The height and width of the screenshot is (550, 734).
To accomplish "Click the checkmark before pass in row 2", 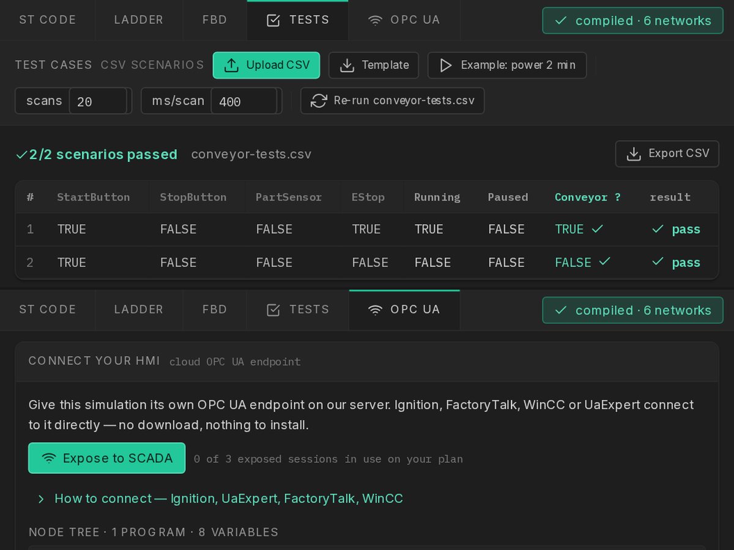I will click(x=658, y=262).
